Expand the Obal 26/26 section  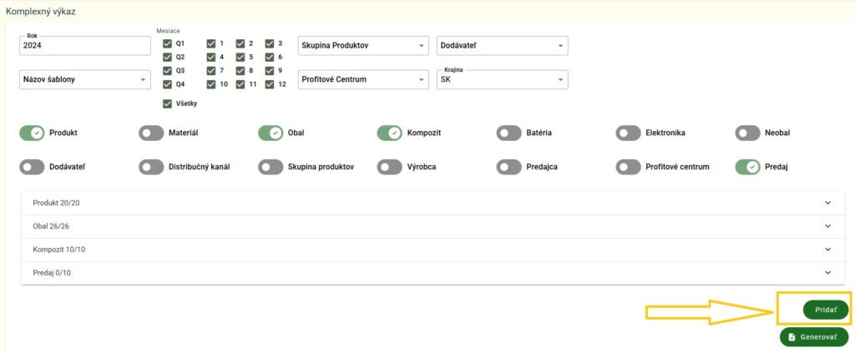point(432,226)
